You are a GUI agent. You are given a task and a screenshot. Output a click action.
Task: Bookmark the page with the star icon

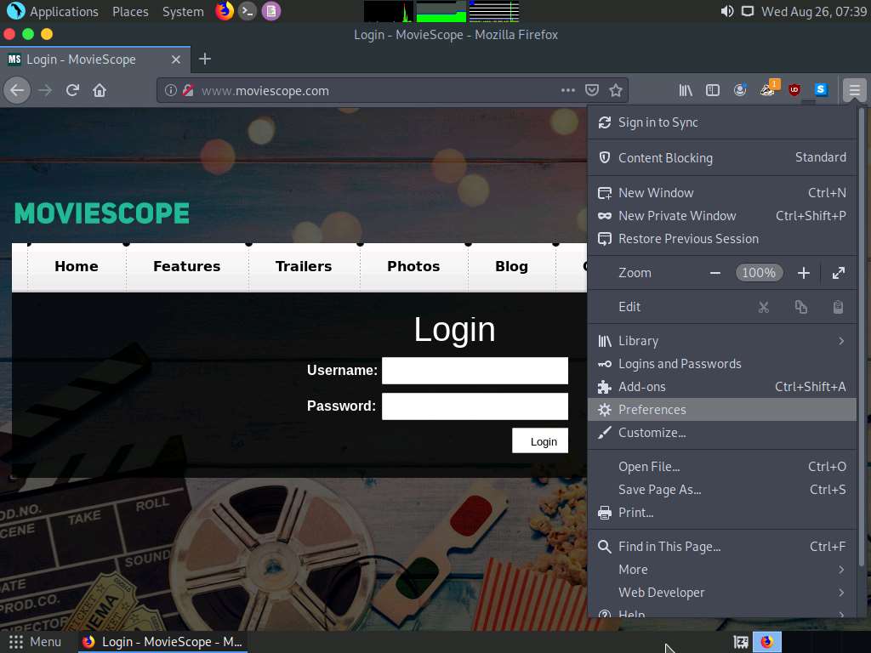615,90
